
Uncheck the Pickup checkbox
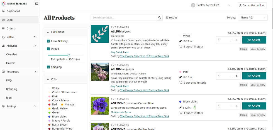(x=48, y=49)
